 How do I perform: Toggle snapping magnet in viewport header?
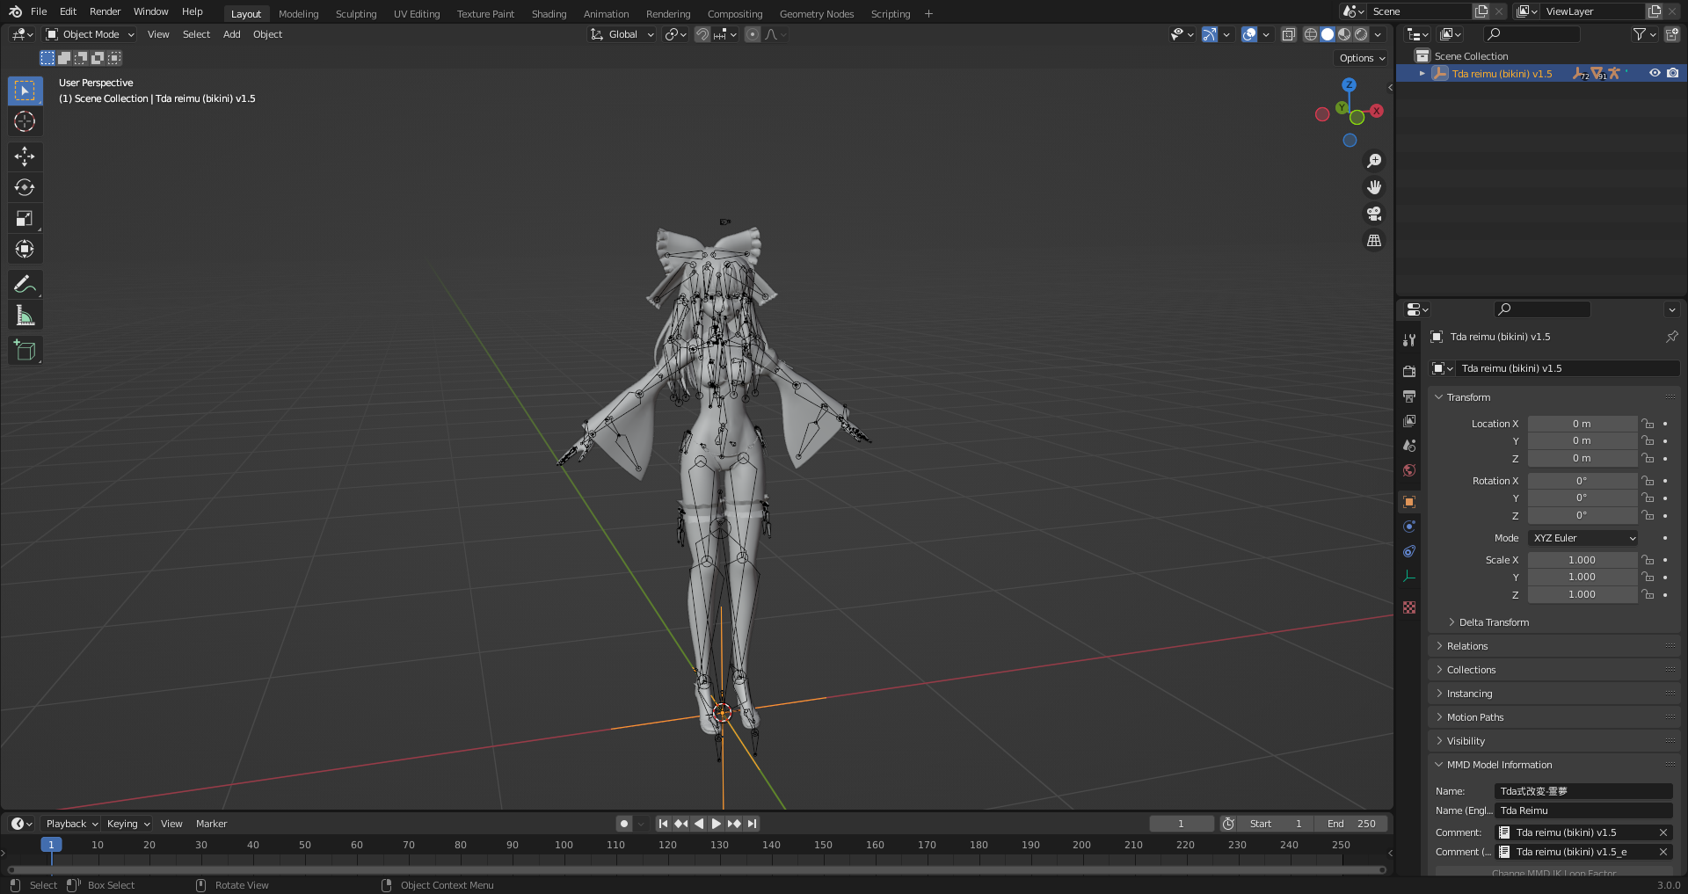tap(702, 34)
